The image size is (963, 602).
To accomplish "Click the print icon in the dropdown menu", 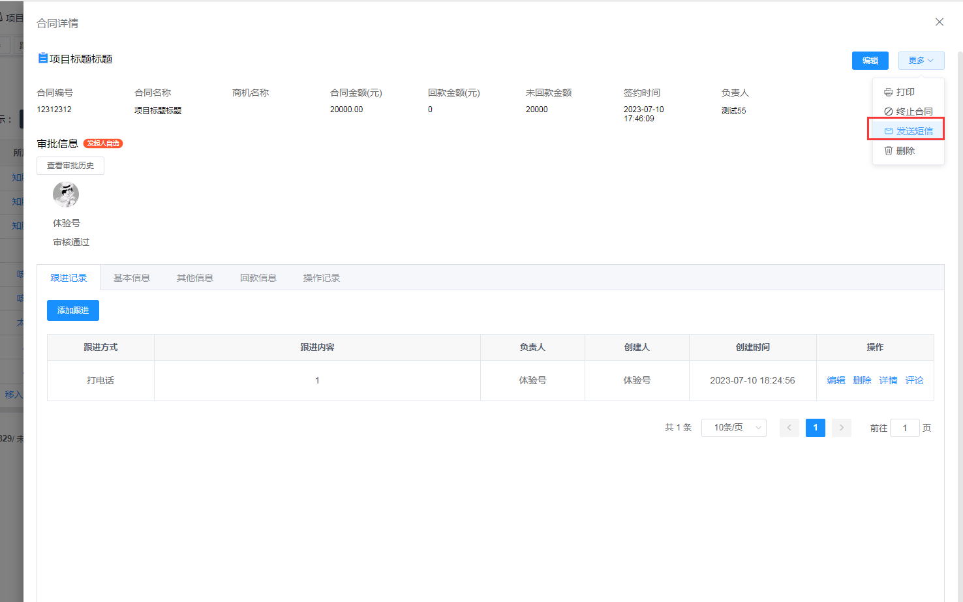I will [x=888, y=92].
